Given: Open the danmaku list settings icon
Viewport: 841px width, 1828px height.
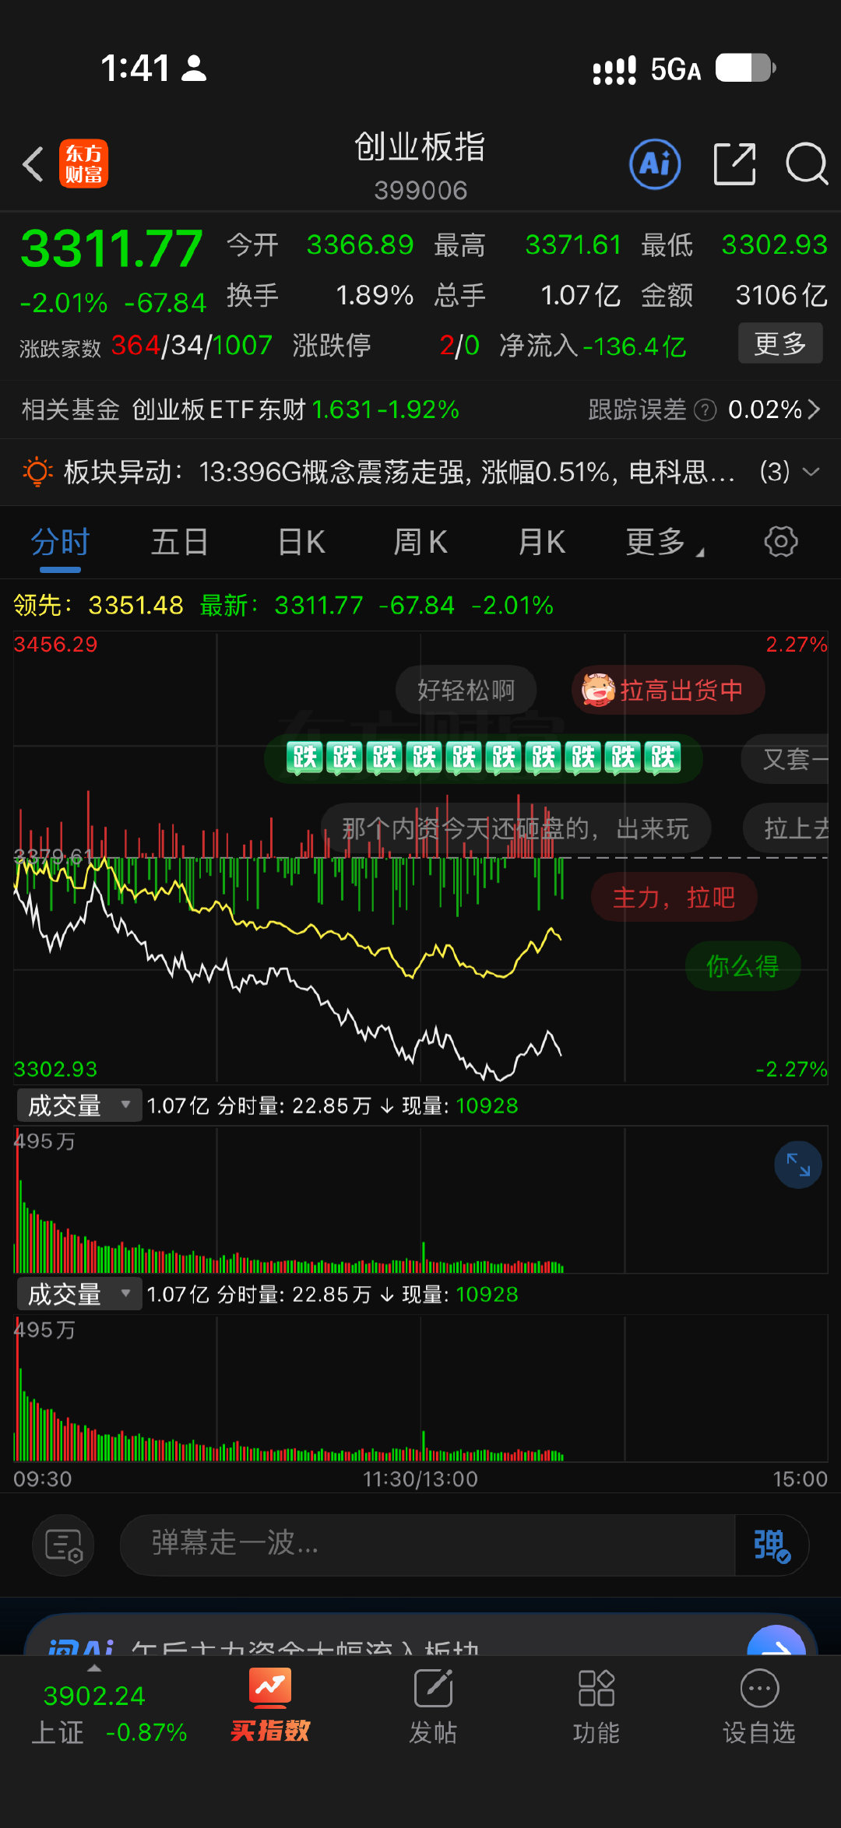Looking at the screenshot, I should pos(63,1545).
